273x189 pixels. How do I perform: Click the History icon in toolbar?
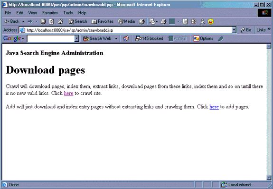tap(142, 21)
